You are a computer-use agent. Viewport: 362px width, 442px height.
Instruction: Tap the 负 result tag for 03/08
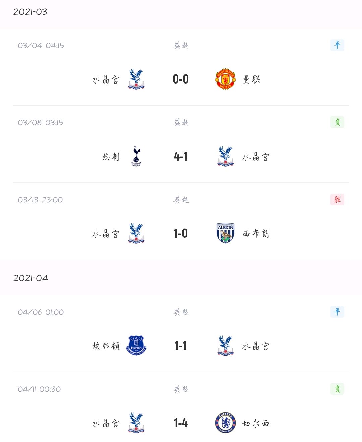337,122
